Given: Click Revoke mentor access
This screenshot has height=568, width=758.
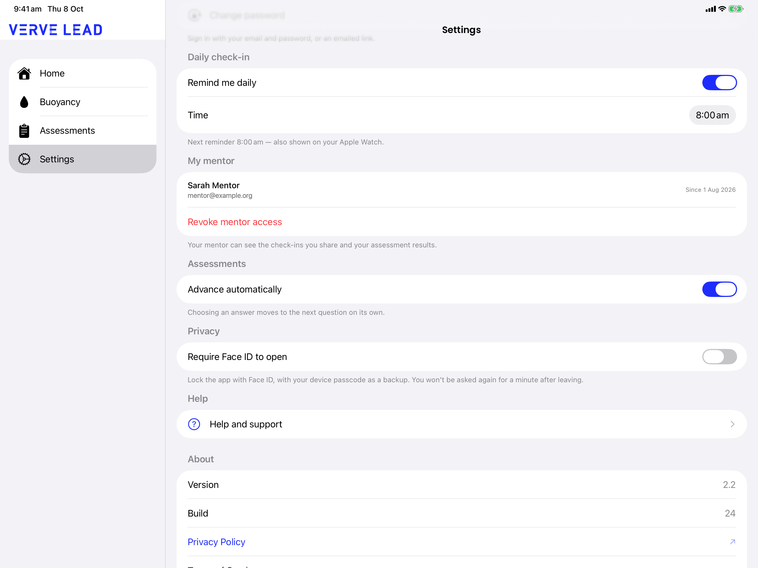Looking at the screenshot, I should [x=235, y=222].
